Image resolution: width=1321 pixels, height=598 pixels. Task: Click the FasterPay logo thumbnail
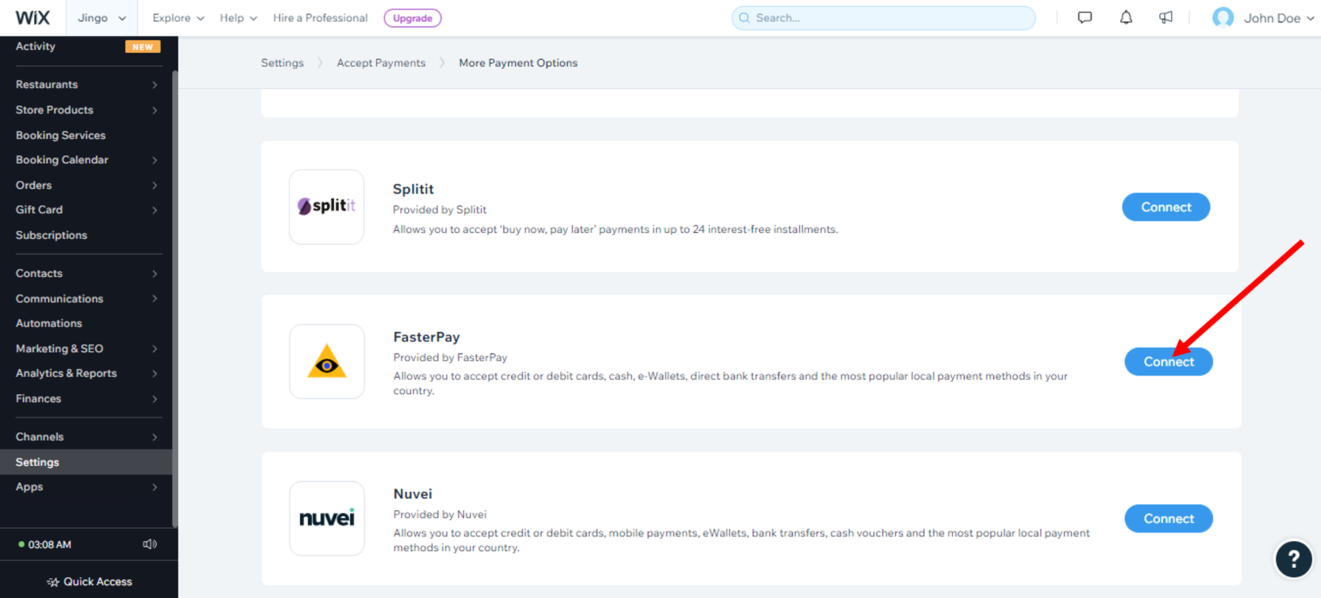coord(327,361)
